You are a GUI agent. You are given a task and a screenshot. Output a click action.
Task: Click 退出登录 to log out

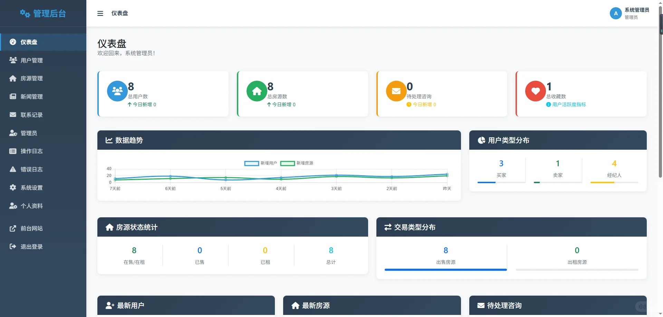coord(31,247)
